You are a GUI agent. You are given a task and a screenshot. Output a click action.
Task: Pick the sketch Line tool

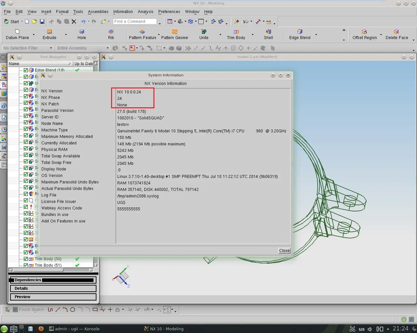coord(58,310)
